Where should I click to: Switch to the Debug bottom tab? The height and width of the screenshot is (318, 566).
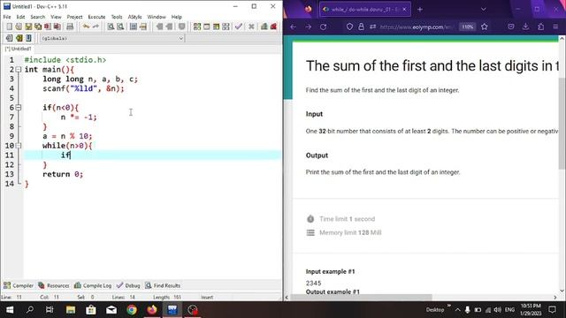coord(128,285)
